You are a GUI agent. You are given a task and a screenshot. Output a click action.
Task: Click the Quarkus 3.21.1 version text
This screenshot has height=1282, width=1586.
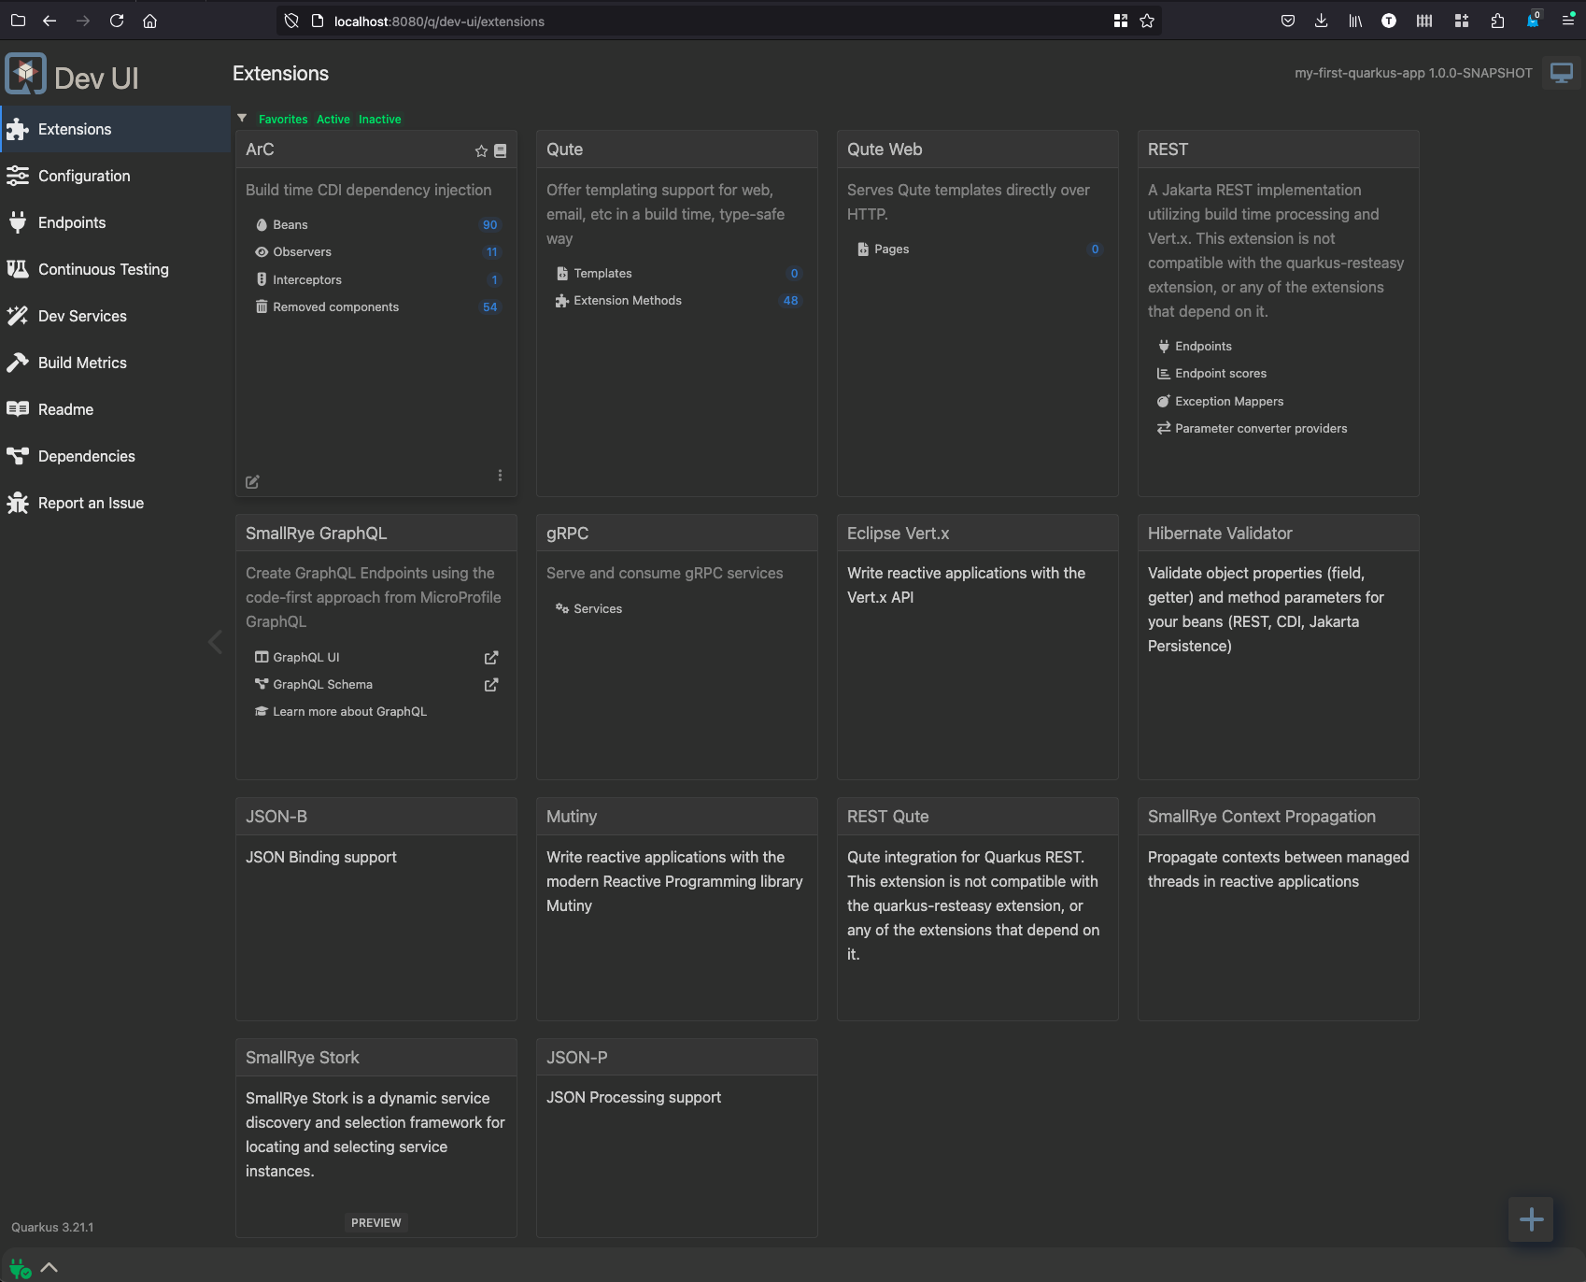pyautogui.click(x=52, y=1228)
